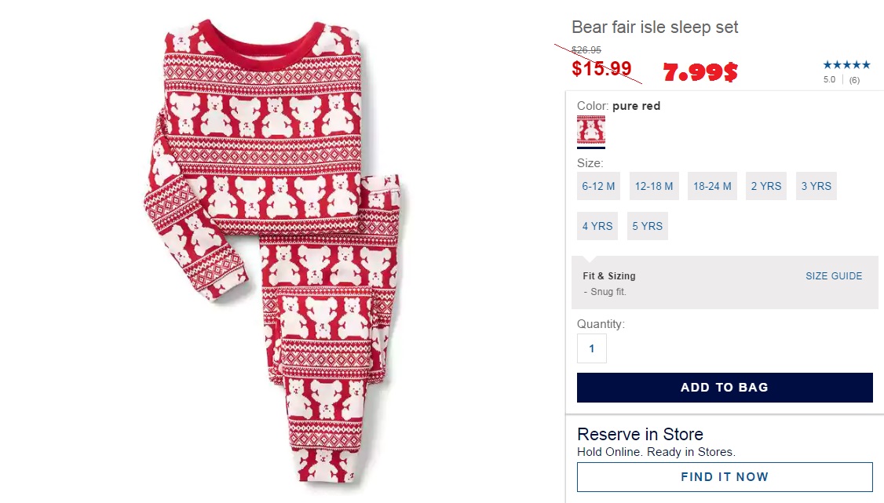Click the Fit & Sizing section label
This screenshot has height=503, width=884.
coord(609,276)
